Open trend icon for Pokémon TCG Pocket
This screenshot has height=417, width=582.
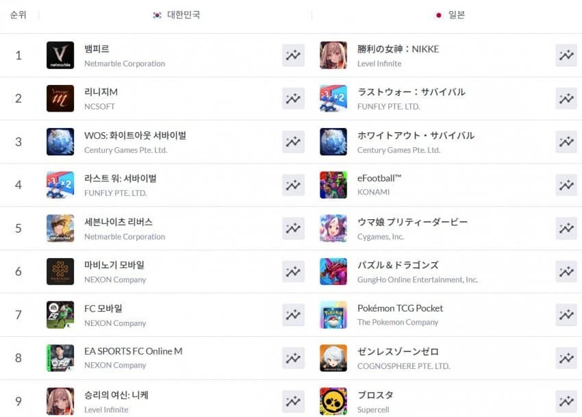[566, 315]
